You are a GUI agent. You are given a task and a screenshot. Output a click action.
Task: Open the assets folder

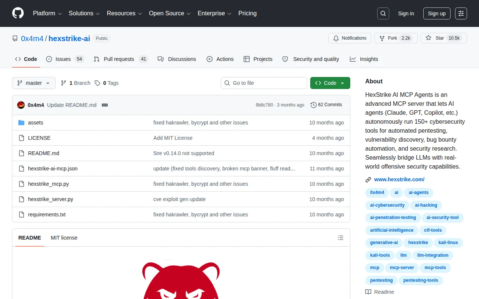click(36, 123)
